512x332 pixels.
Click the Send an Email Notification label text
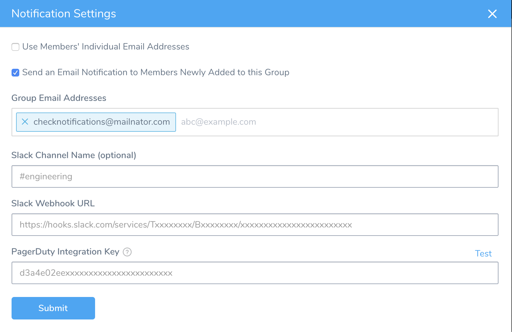click(156, 72)
